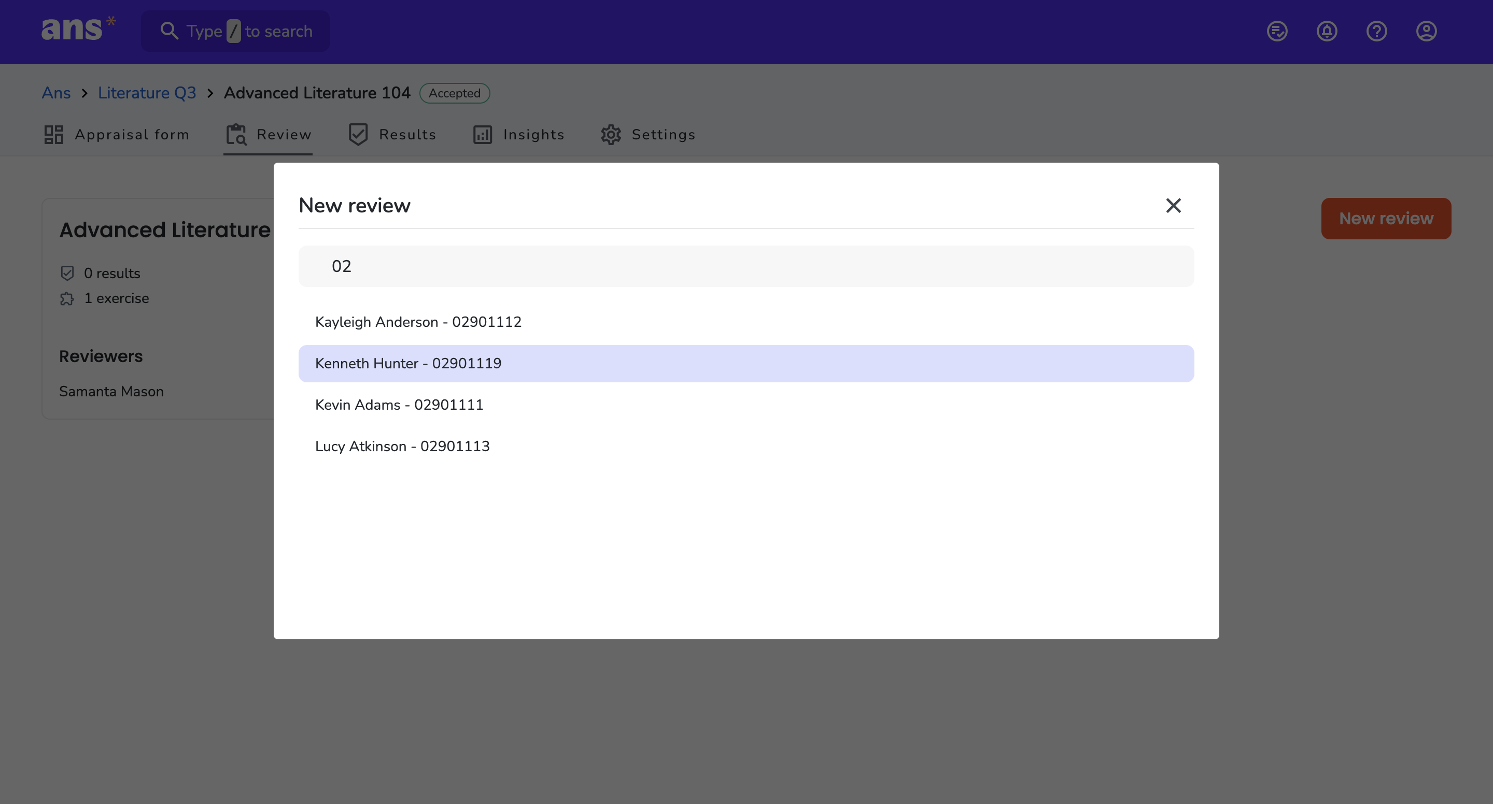Select Kenneth Hunter - 02901119

746,363
